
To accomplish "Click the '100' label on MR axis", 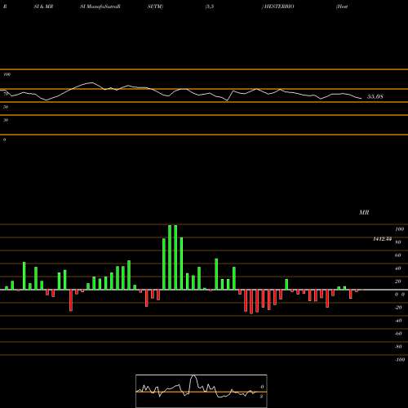I will [x=400, y=229].
